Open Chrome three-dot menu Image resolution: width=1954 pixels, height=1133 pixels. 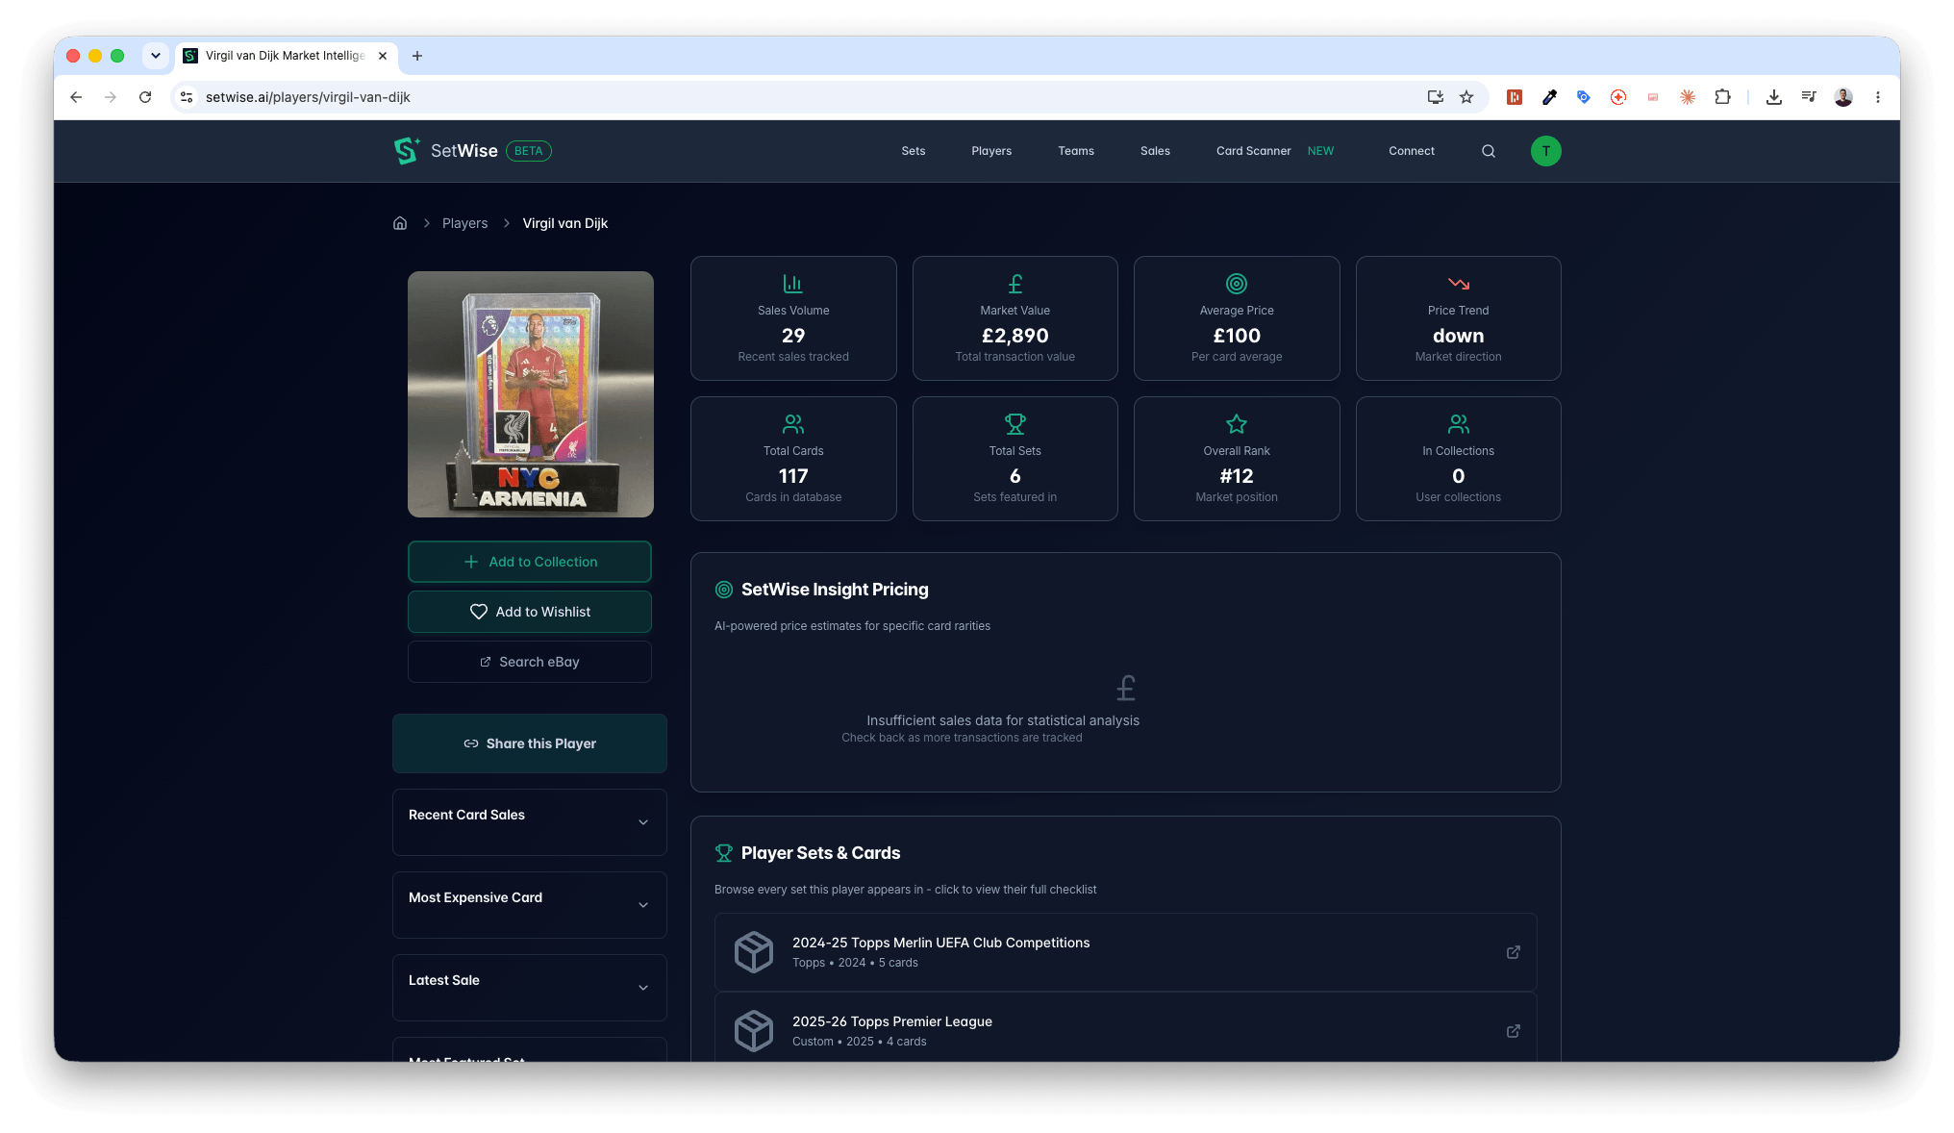point(1877,97)
